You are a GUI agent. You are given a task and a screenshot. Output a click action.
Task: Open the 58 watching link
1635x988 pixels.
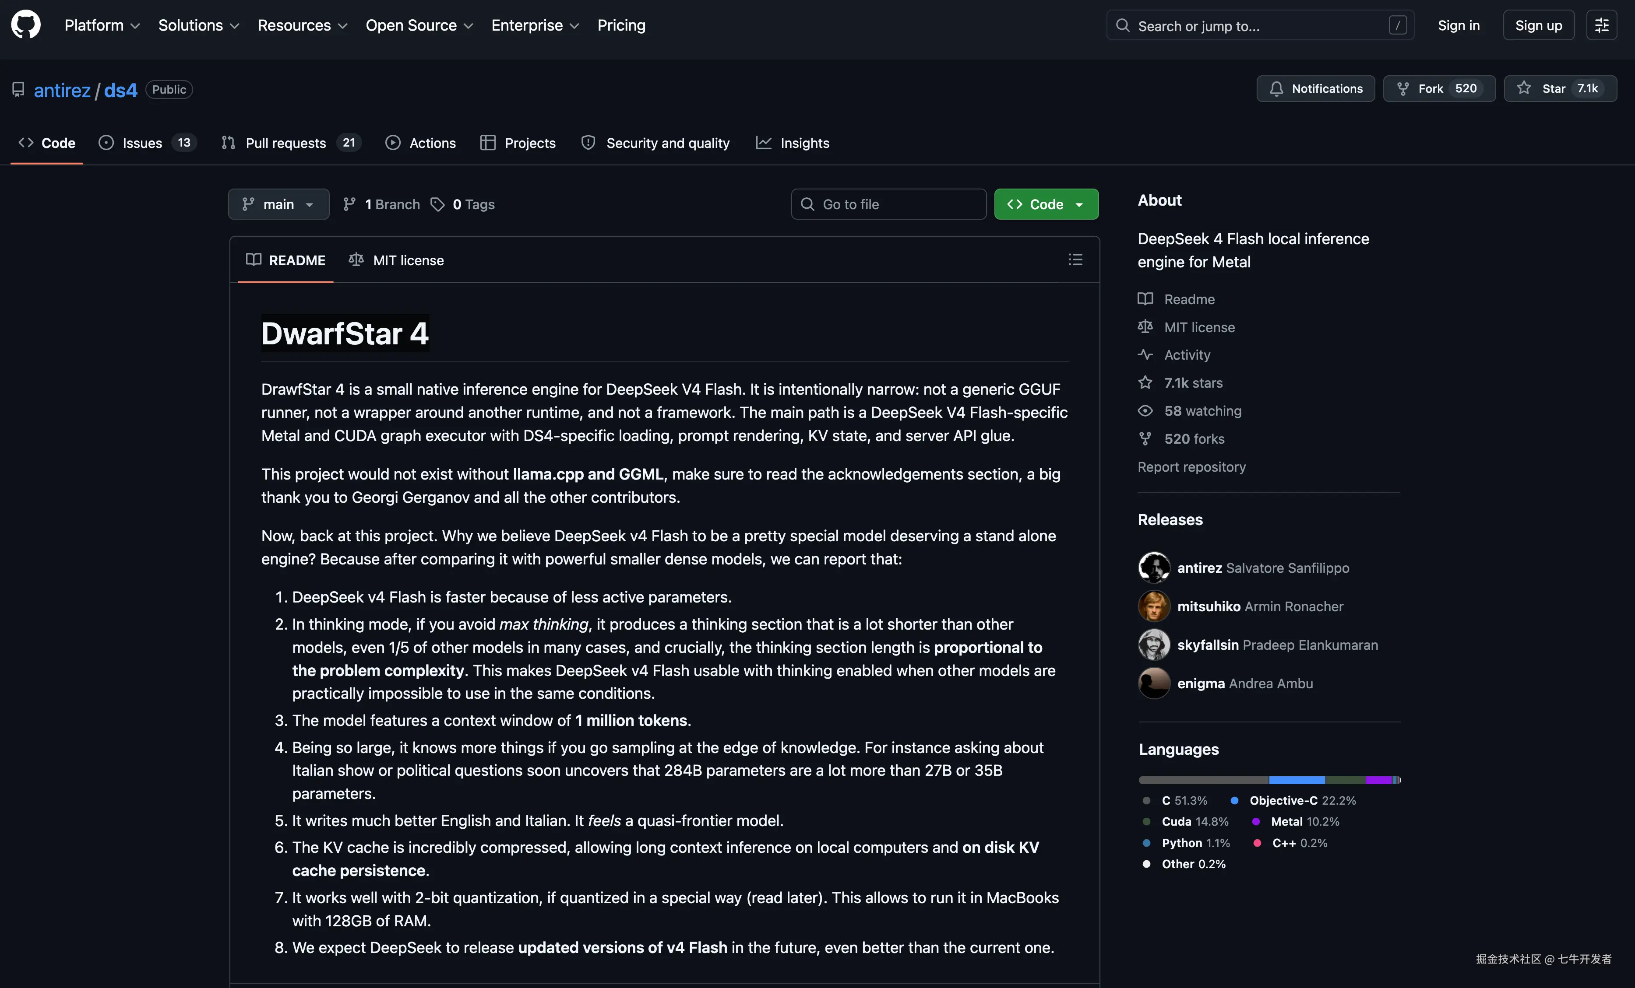(x=1202, y=410)
